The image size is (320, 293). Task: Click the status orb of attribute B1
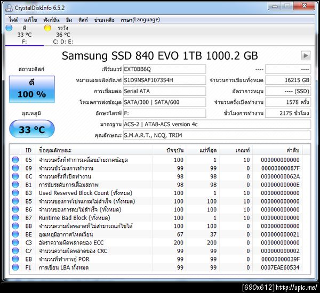[x=15, y=184]
